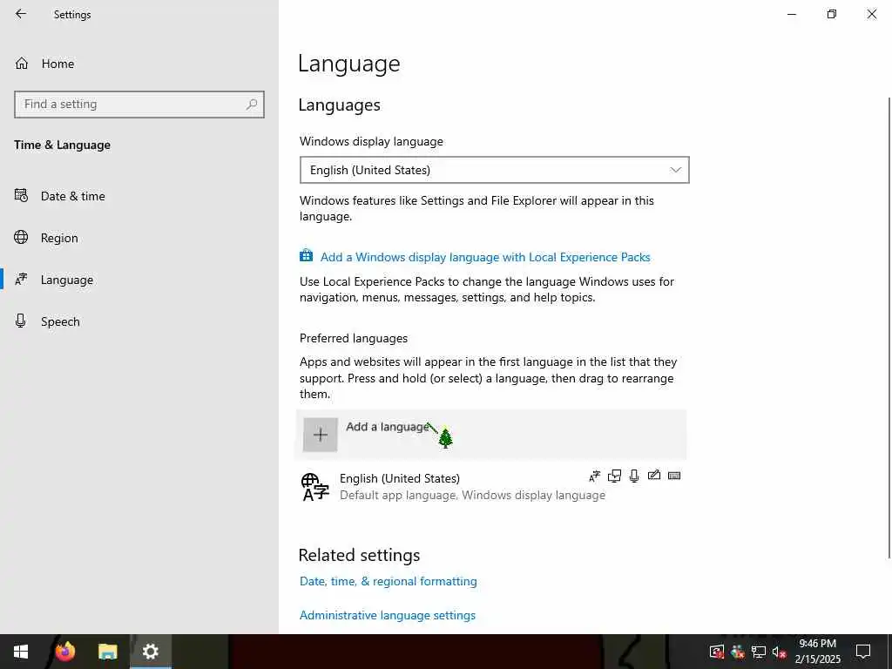The width and height of the screenshot is (892, 669).
Task: Click the speech recognition microphone icon for English
Action: click(634, 476)
